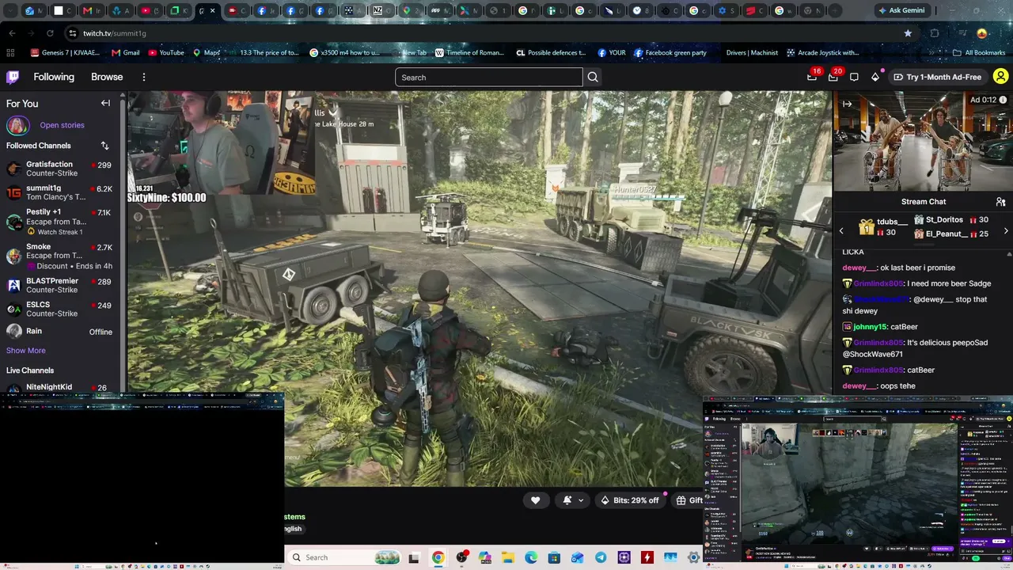Click El_Peanut__ gifter entry
The width and height of the screenshot is (1013, 570).
pos(951,234)
